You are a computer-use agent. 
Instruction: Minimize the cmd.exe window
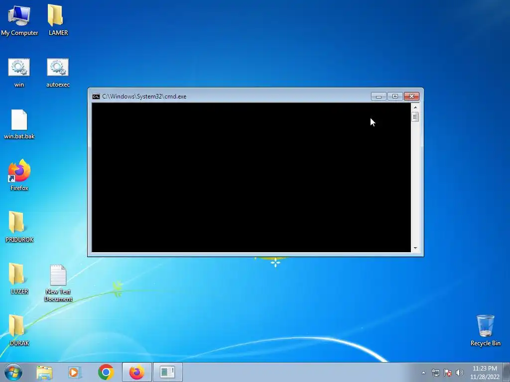379,96
